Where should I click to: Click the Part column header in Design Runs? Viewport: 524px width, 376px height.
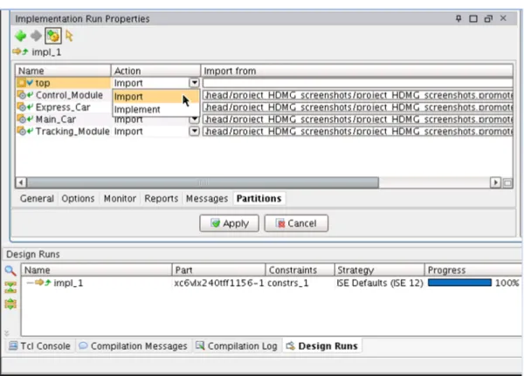tap(219, 270)
